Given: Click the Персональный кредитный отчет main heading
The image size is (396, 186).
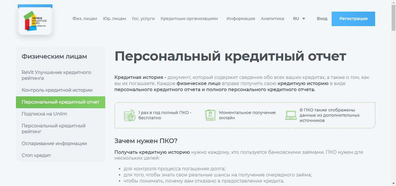Looking at the screenshot, I should pyautogui.click(x=230, y=56).
